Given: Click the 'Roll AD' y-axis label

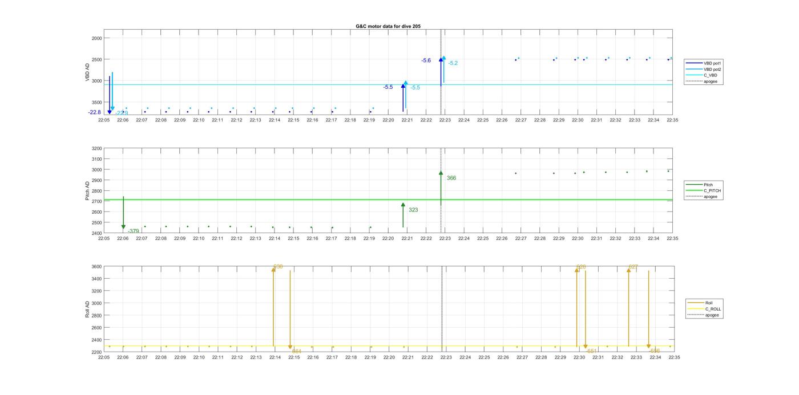Looking at the screenshot, I should 87,310.
